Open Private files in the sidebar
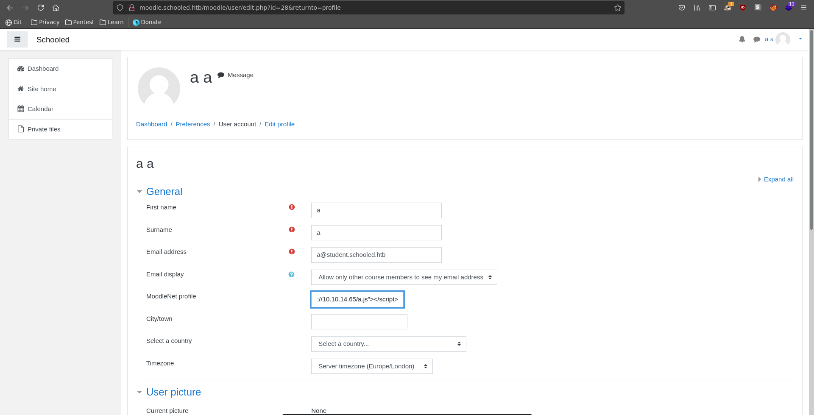The width and height of the screenshot is (814, 415). click(44, 129)
